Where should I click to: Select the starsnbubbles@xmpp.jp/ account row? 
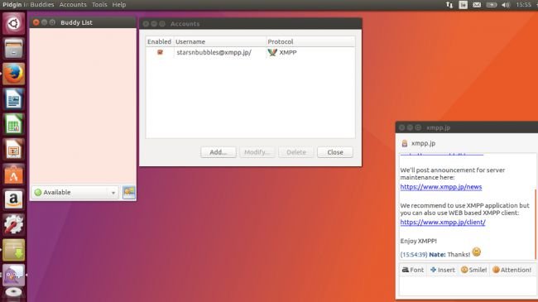[251, 52]
